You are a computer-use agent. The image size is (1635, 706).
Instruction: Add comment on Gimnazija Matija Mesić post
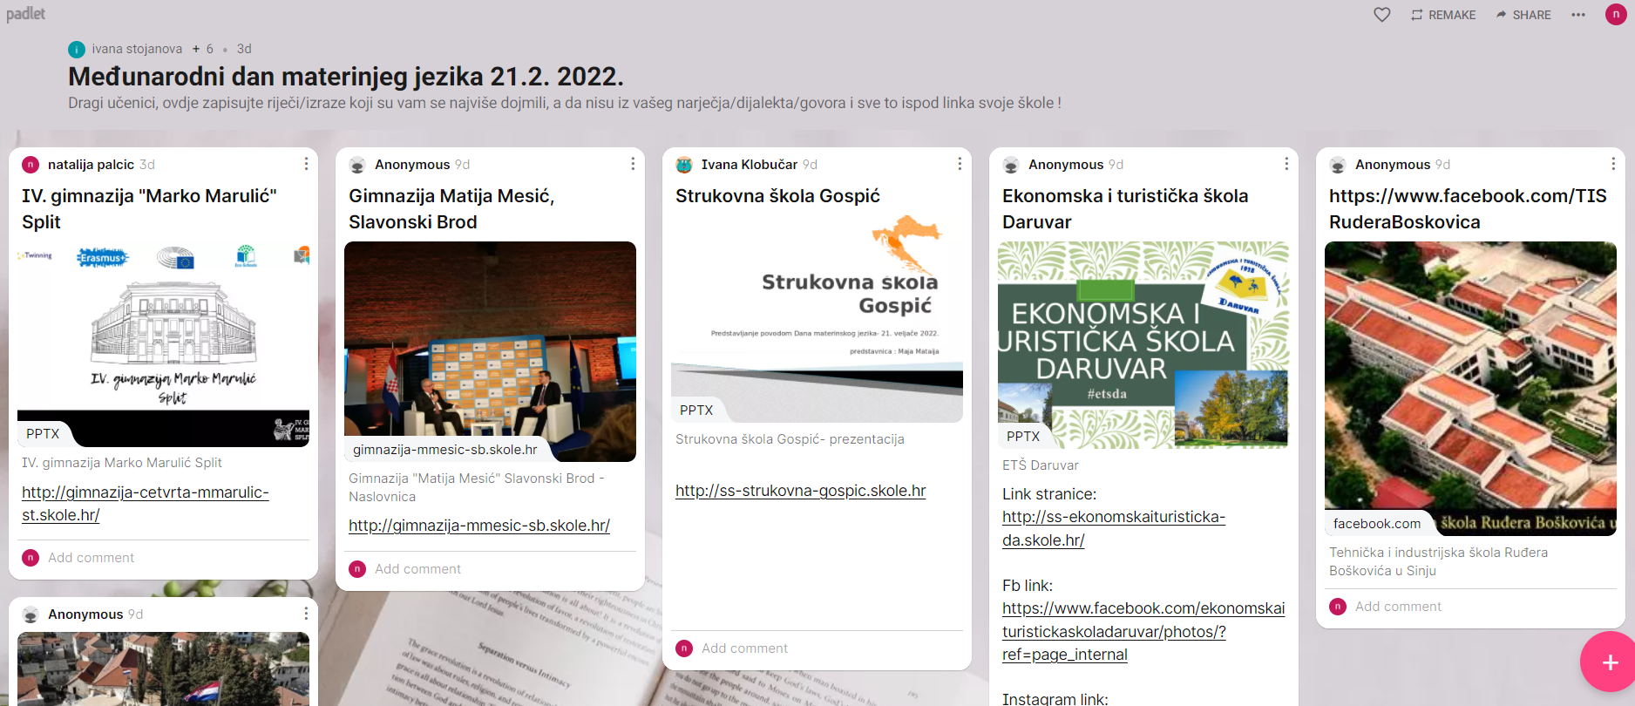point(417,569)
